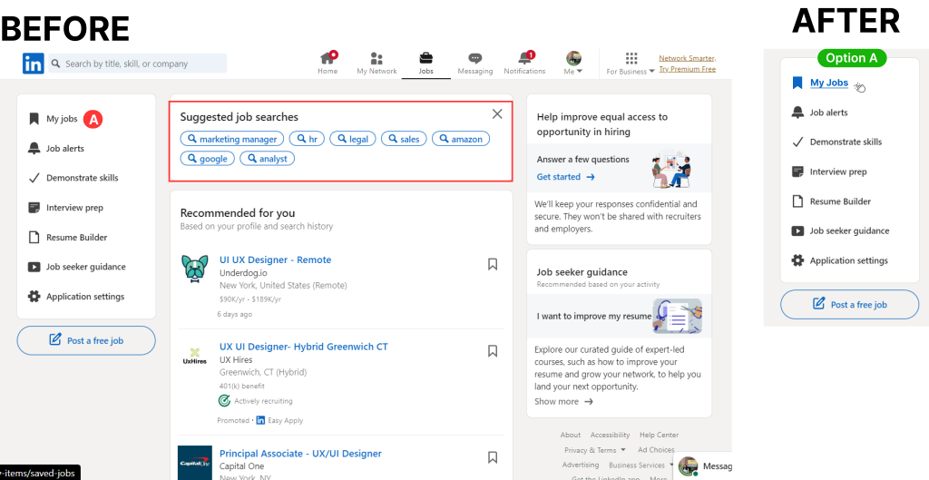Viewport: 929px width, 480px height.
Task: Focus the search by title field
Action: click(x=138, y=64)
